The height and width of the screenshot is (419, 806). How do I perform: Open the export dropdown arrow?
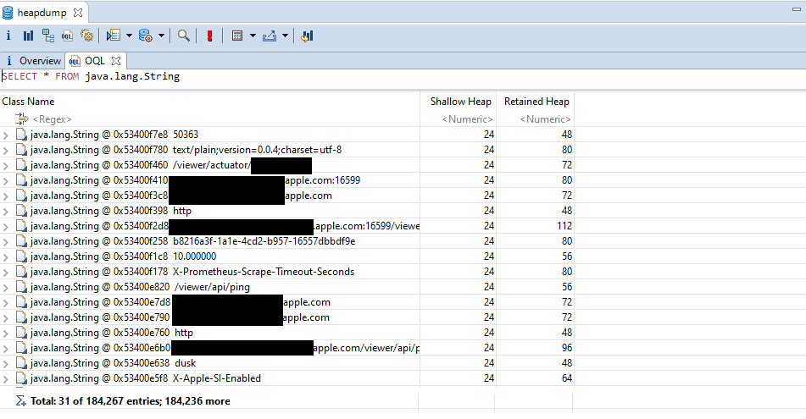pos(285,36)
